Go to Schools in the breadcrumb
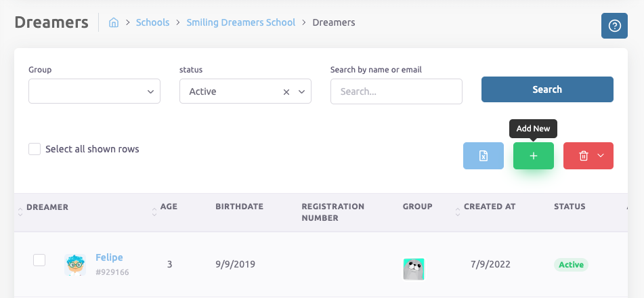 tap(152, 22)
